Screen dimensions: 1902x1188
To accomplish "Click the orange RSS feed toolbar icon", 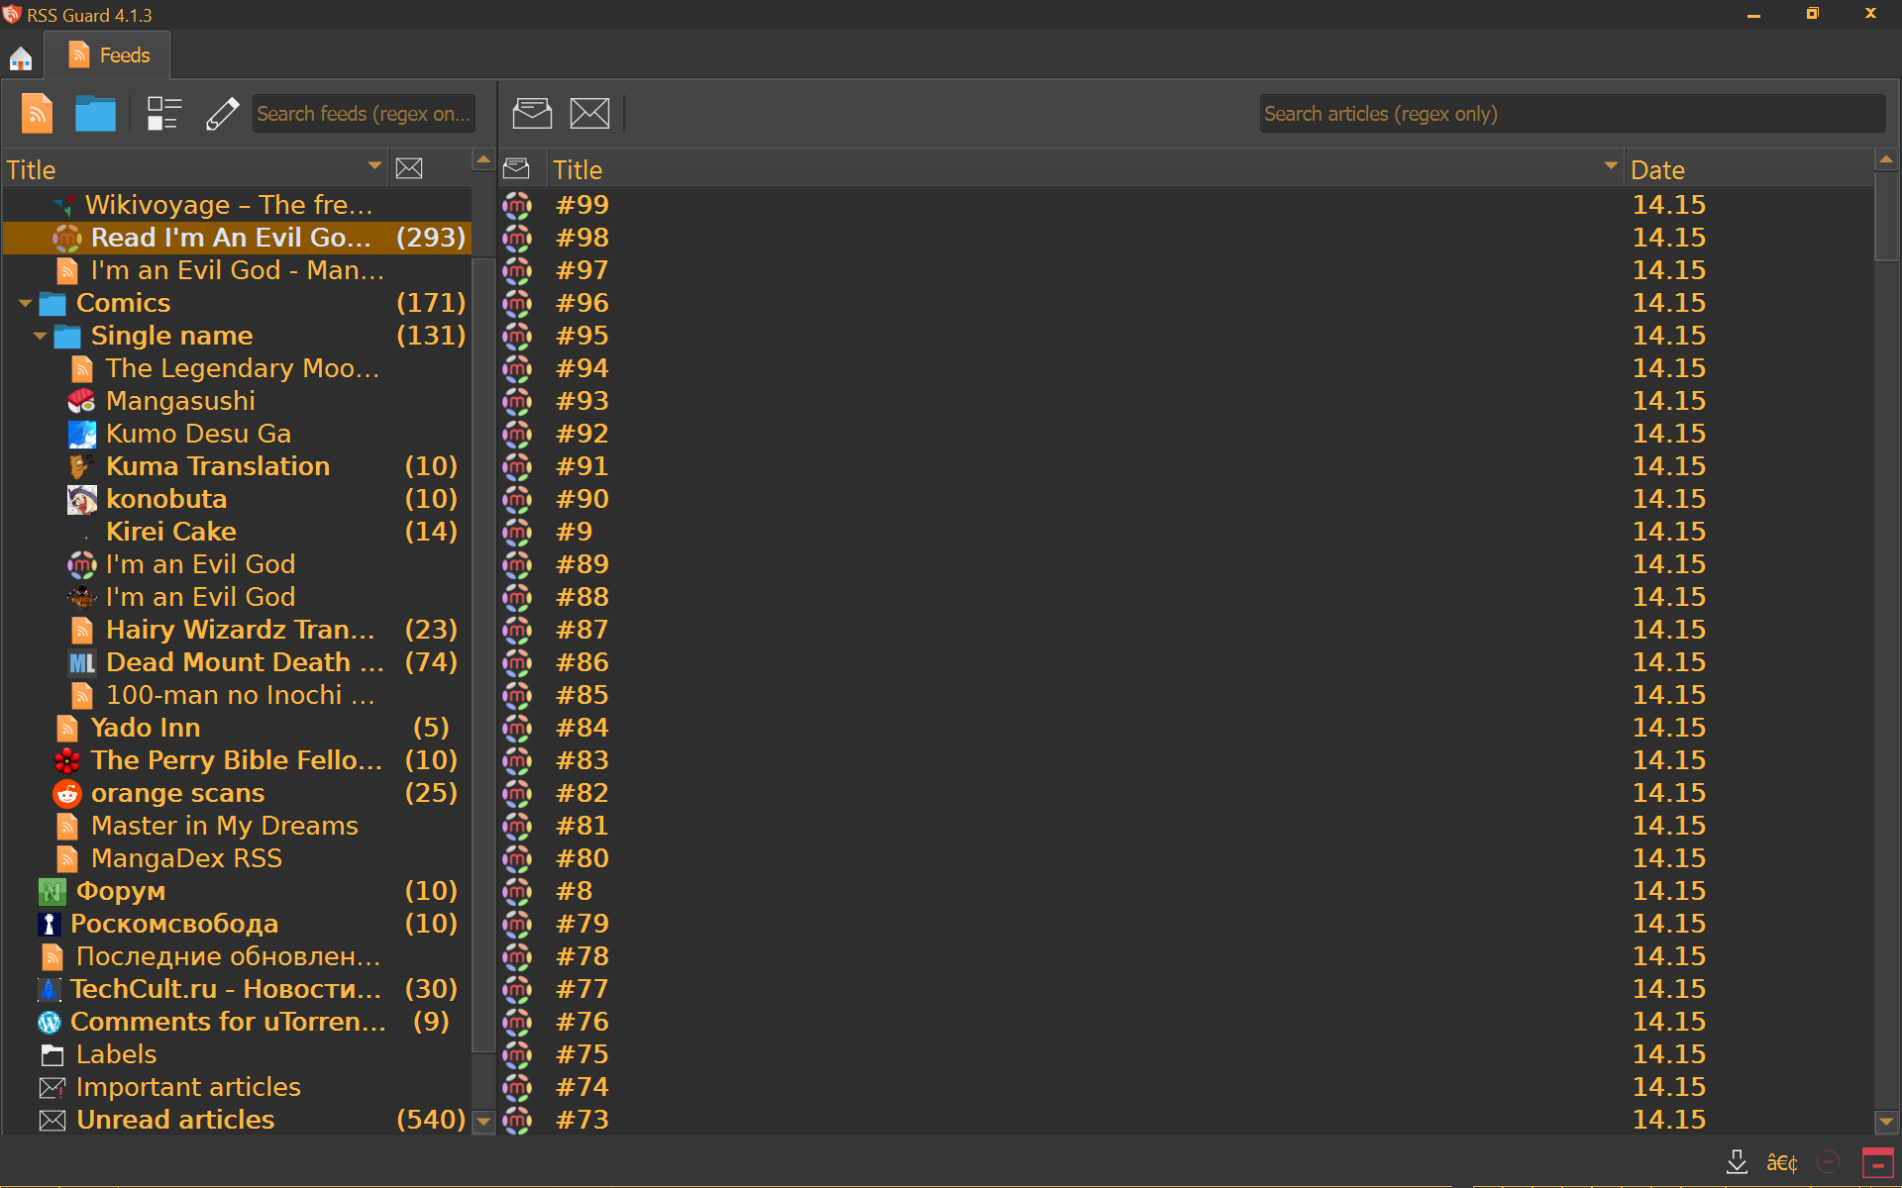I will (x=38, y=114).
